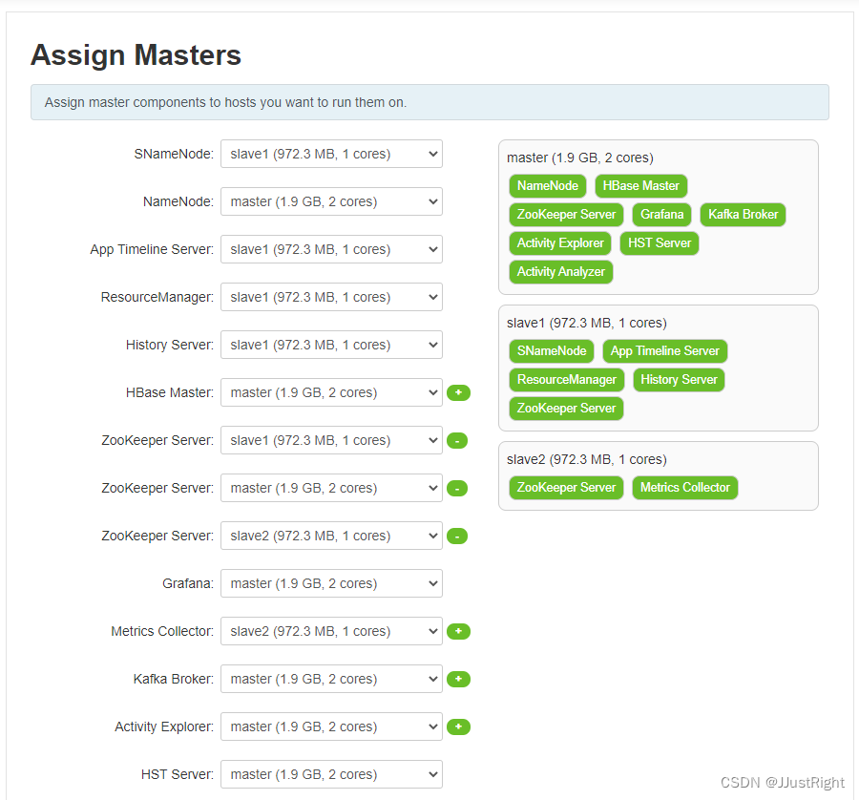Click the 'Assign Masters' page heading
Viewport: 859px width, 800px height.
click(x=136, y=54)
